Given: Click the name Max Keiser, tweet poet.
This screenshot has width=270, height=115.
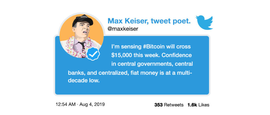Looking at the screenshot, I should click(149, 21).
